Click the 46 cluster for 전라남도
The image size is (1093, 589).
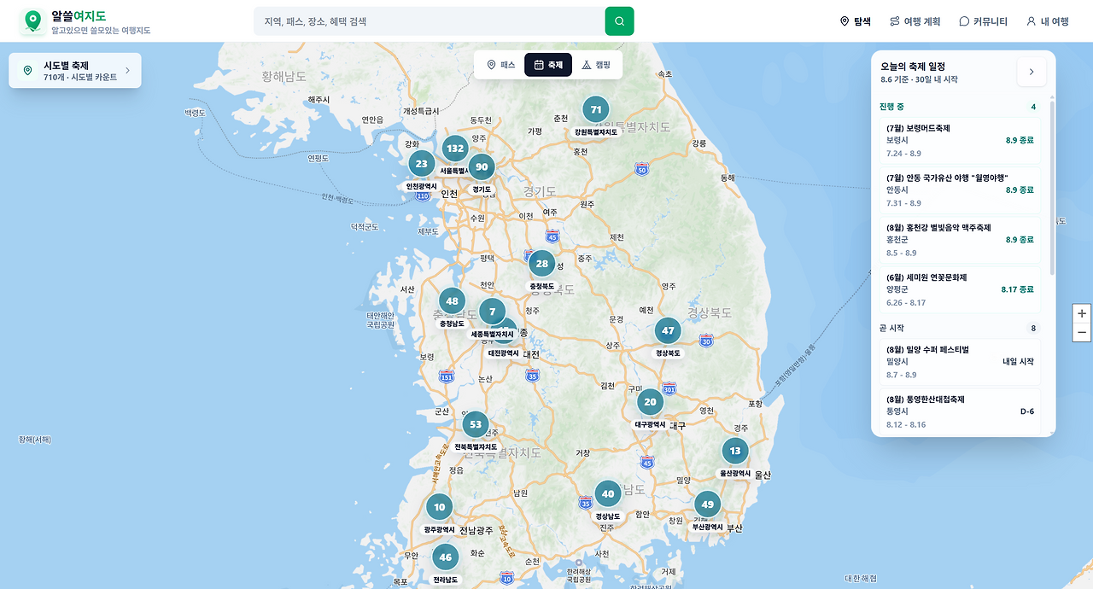pyautogui.click(x=445, y=557)
